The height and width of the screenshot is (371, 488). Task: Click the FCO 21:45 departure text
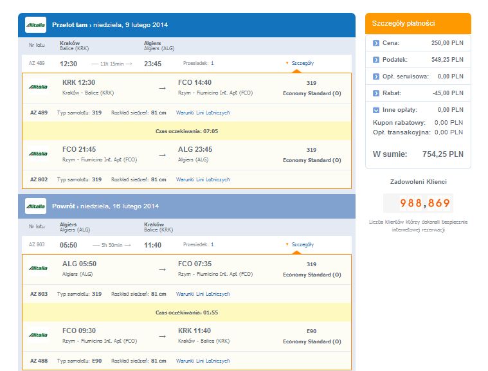[x=79, y=149]
